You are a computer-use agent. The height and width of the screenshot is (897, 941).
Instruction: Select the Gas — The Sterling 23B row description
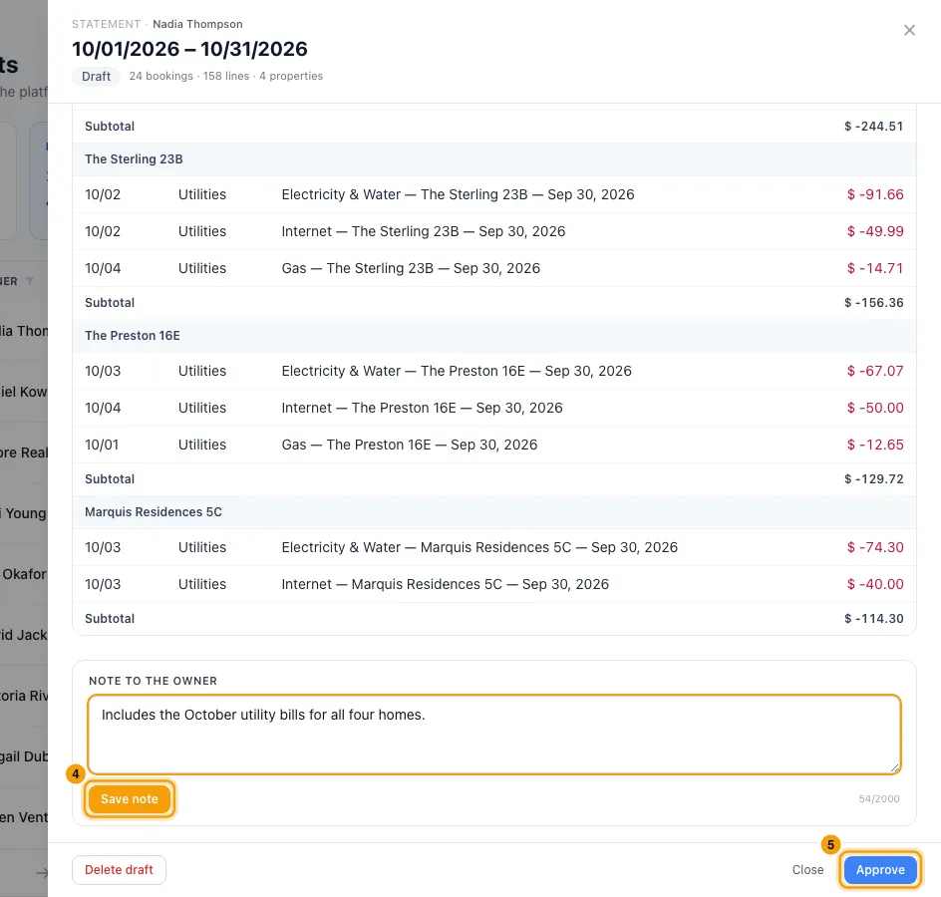pos(411,268)
